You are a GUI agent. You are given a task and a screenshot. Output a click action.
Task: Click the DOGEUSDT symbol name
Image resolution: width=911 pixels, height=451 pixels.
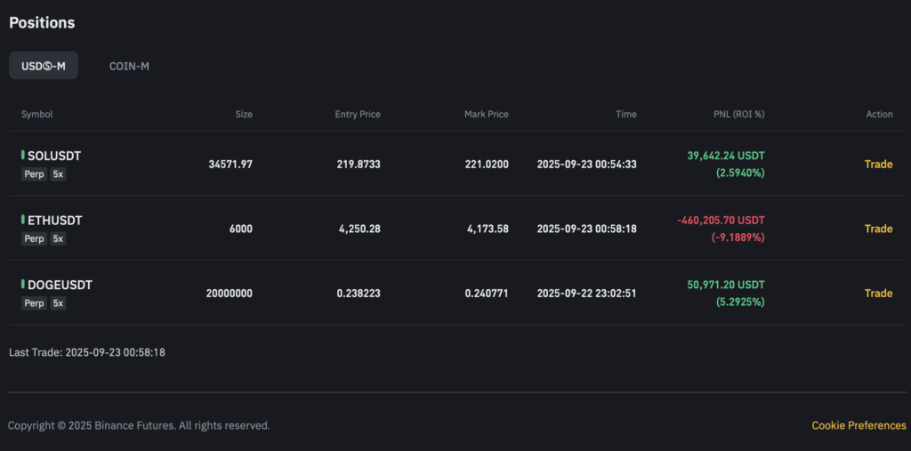60,286
